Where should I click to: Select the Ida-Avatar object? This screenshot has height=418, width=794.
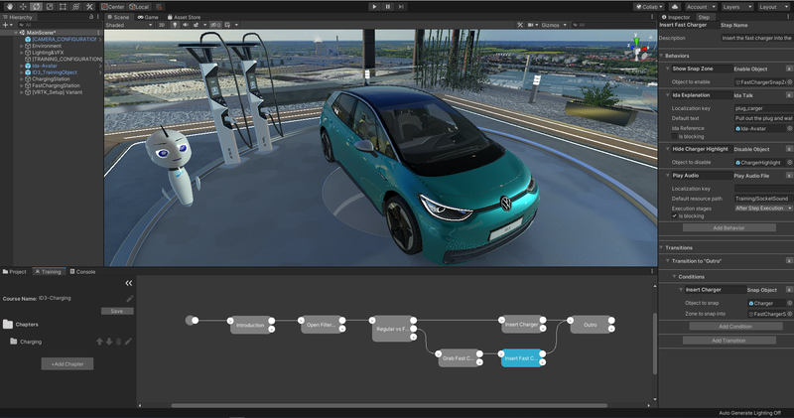(x=45, y=66)
